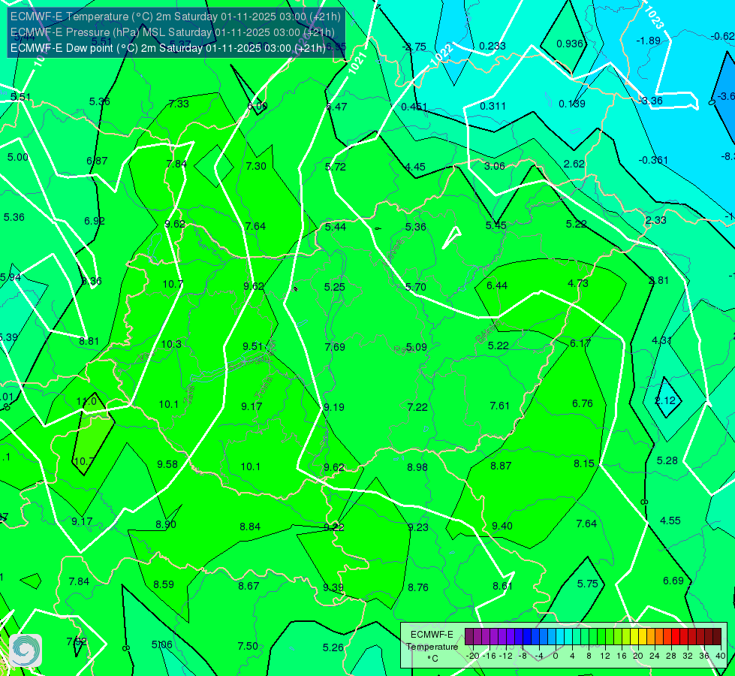Click the 1021 isobar label
The width and height of the screenshot is (735, 676).
coord(357,63)
